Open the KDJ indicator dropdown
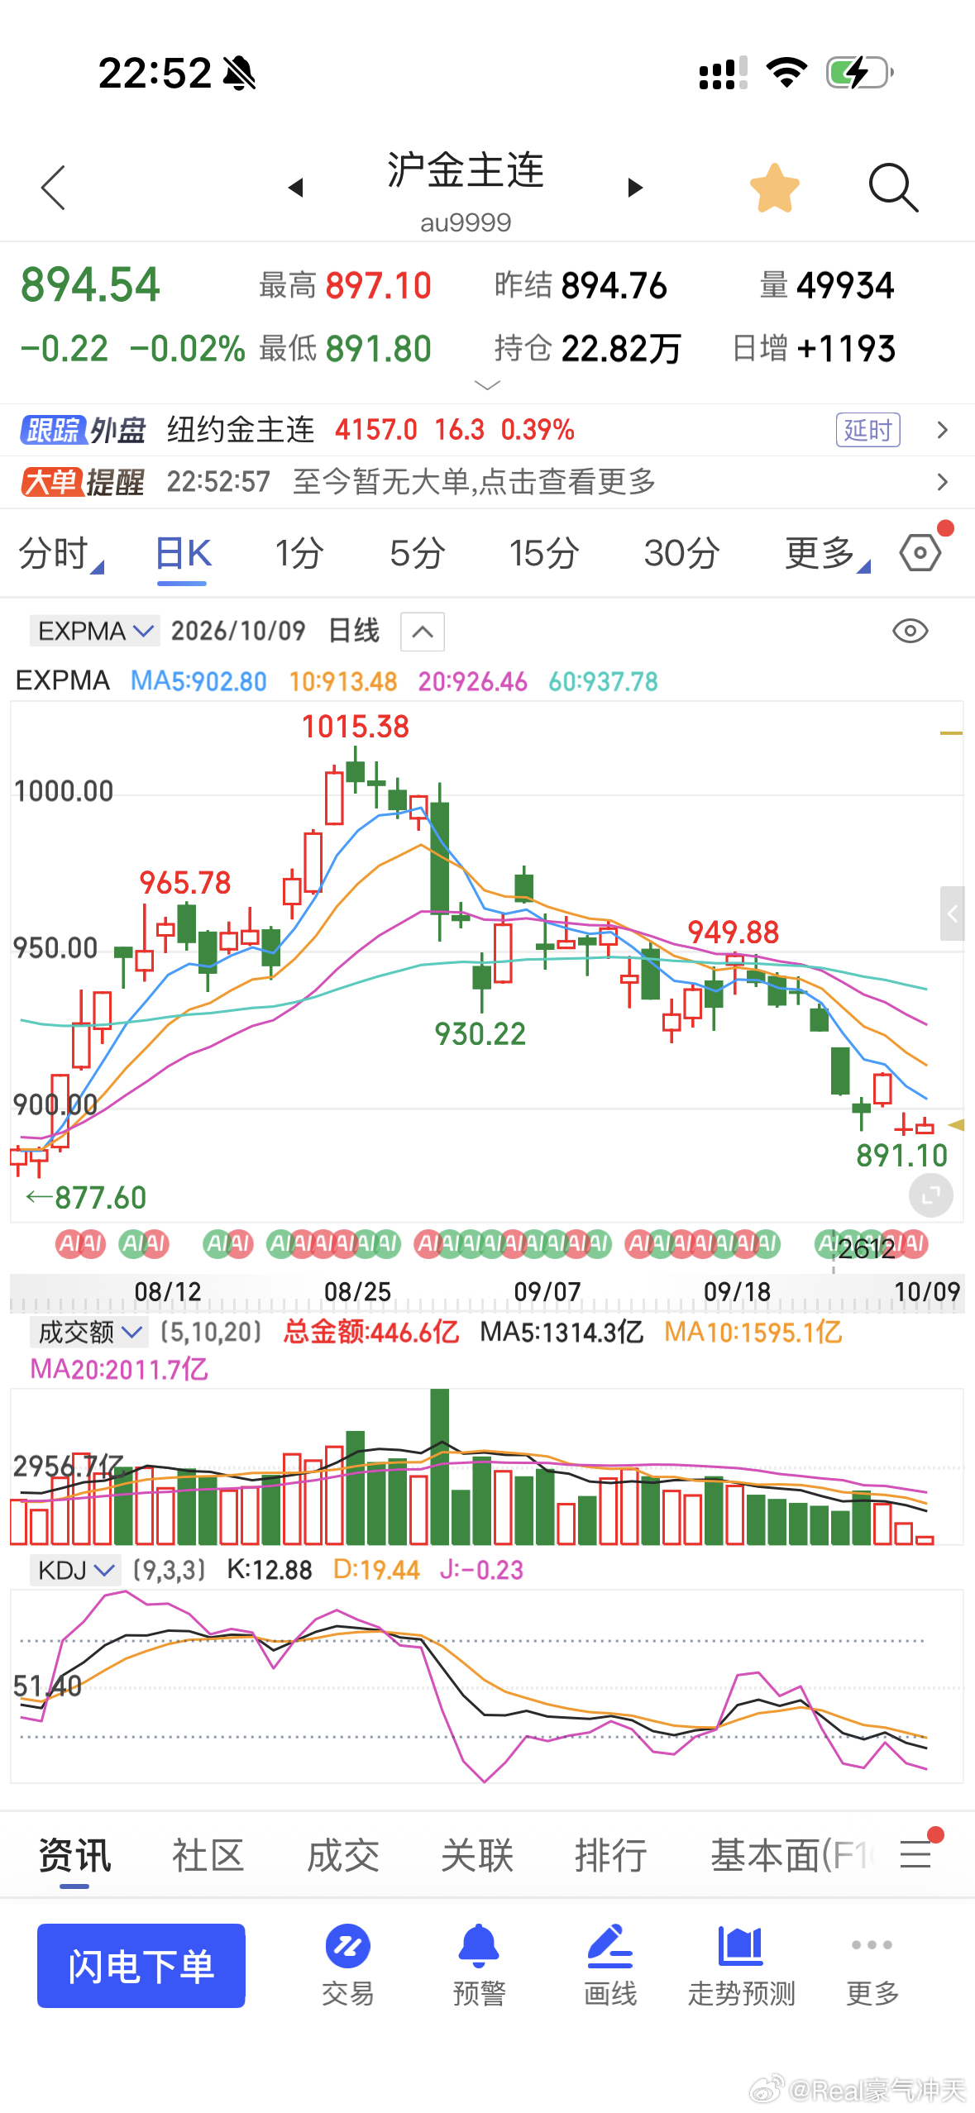 (x=75, y=1569)
